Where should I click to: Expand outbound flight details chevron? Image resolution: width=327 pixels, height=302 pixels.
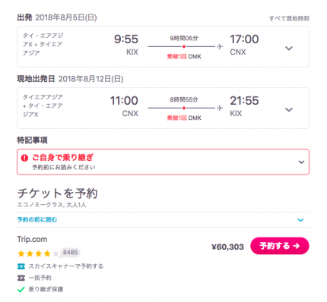(289, 48)
